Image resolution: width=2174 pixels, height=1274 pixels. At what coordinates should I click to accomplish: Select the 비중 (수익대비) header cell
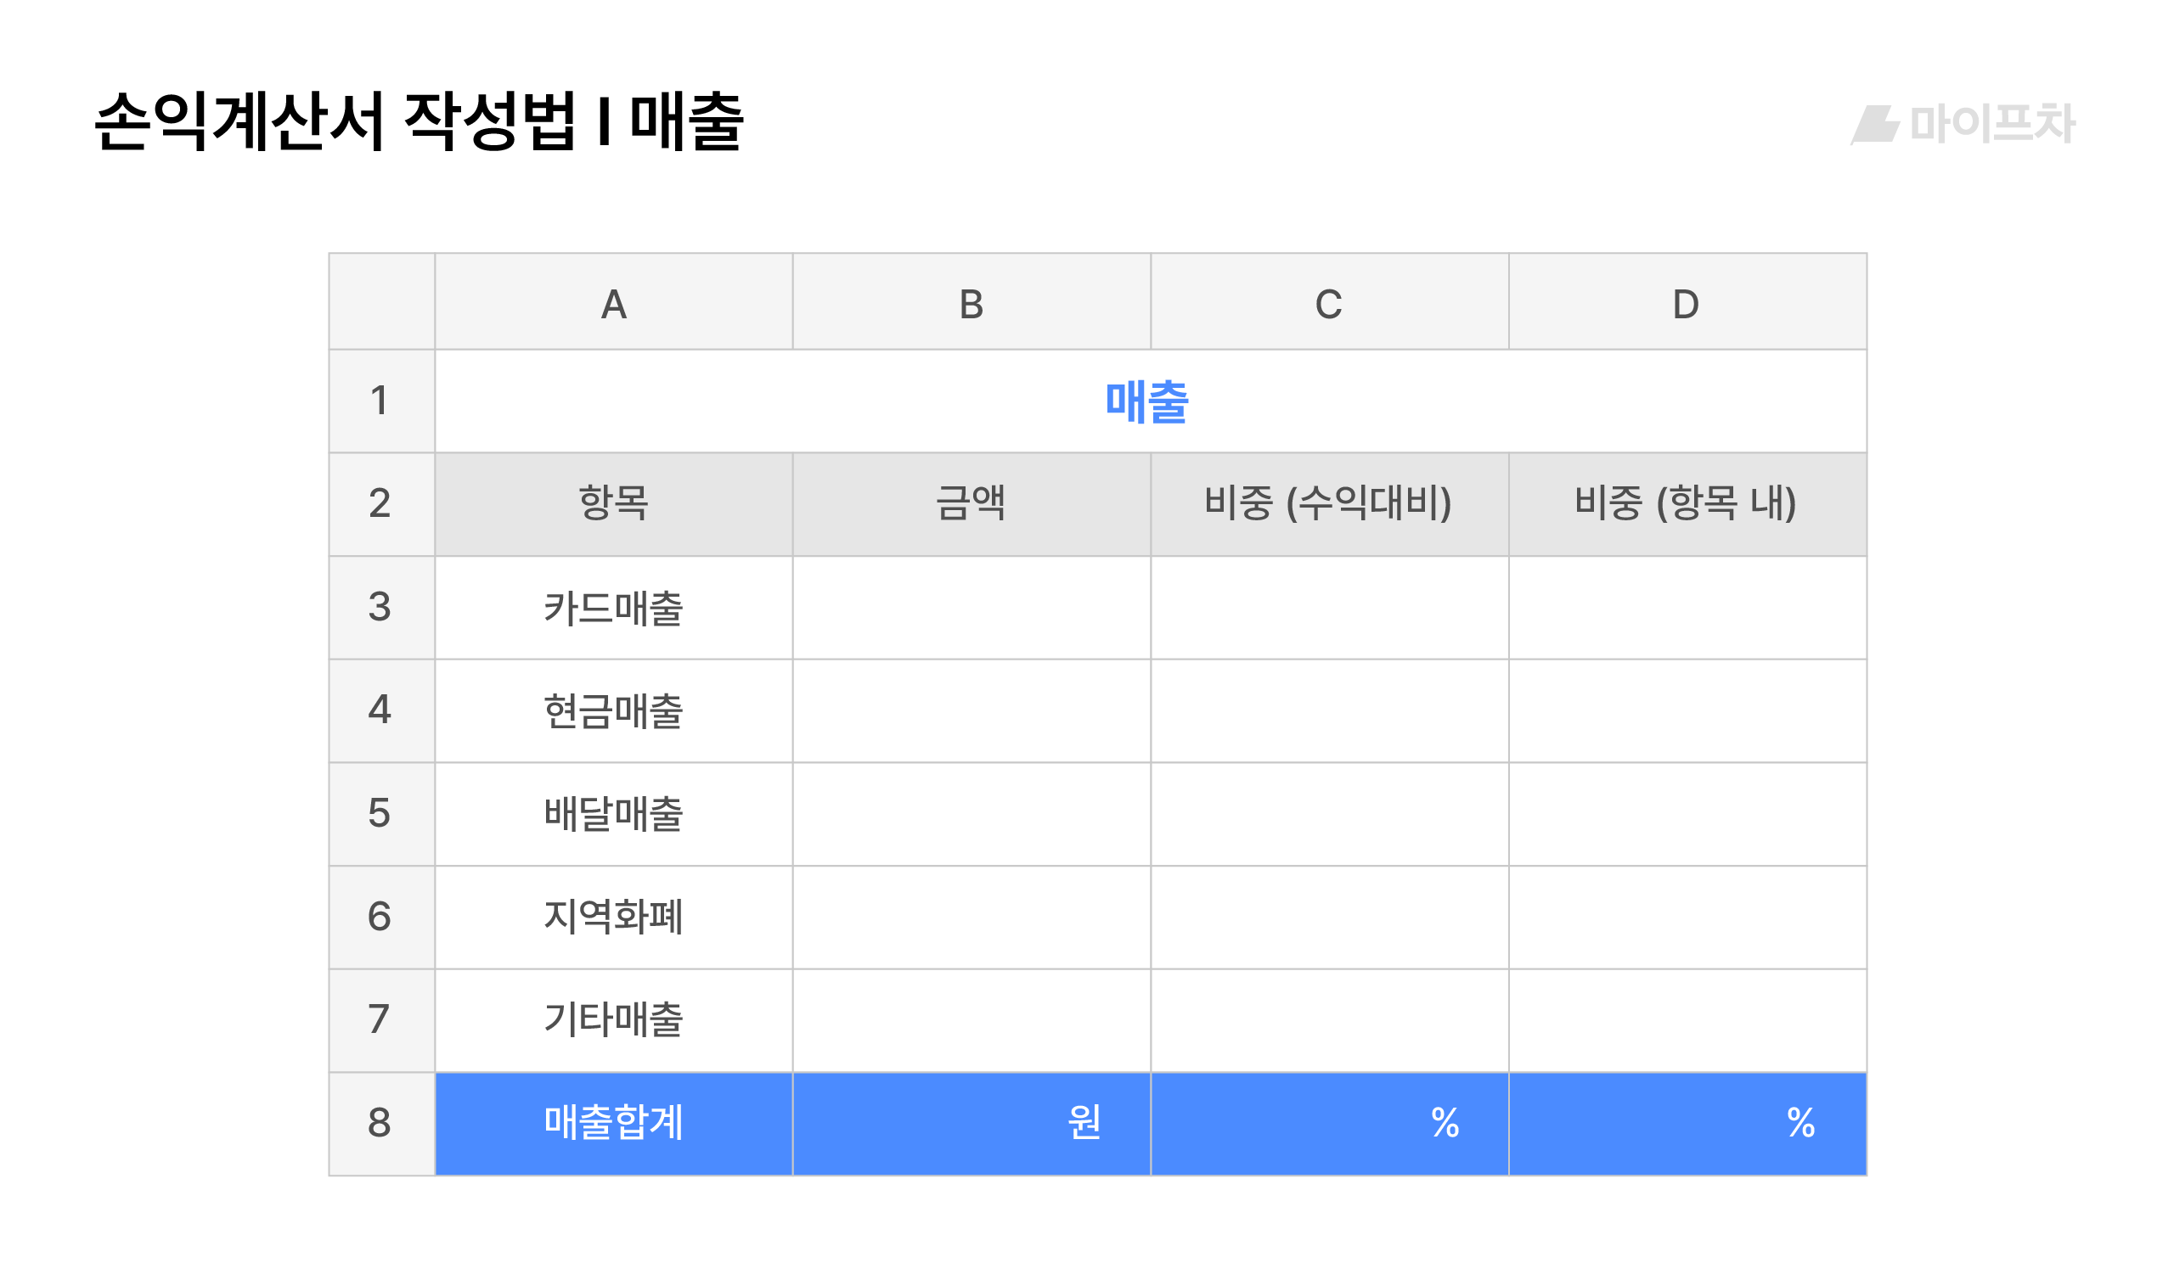(x=1328, y=503)
